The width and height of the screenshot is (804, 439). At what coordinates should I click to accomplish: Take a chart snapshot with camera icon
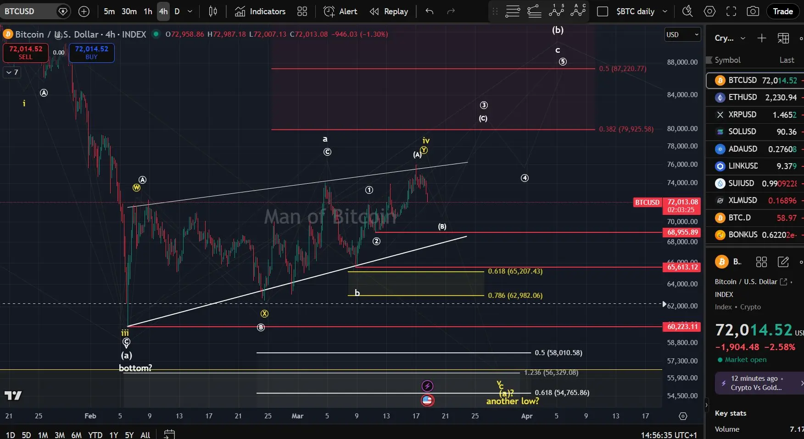(x=753, y=11)
